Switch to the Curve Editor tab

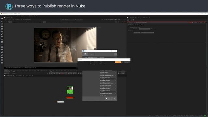pyautogui.click(x=19, y=76)
